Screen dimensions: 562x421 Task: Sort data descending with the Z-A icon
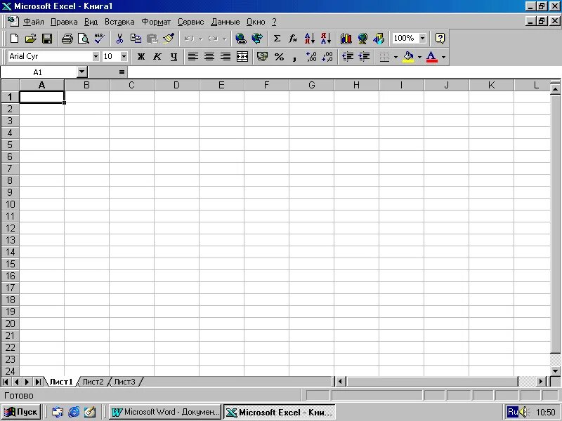point(324,39)
